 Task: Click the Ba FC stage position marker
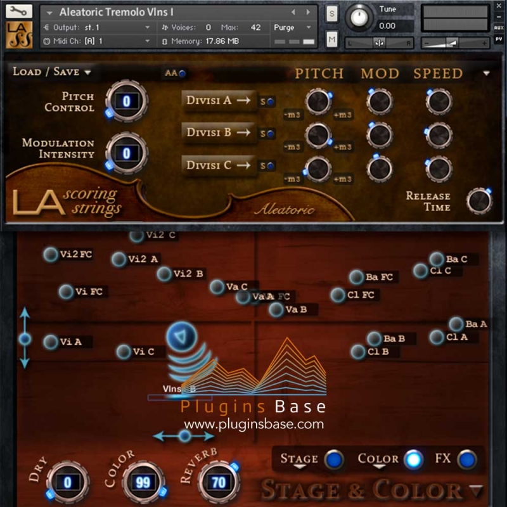click(356, 277)
